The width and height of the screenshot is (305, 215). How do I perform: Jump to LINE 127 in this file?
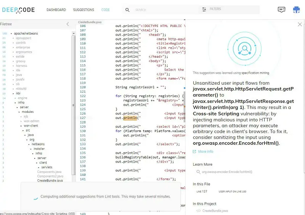(x=202, y=191)
